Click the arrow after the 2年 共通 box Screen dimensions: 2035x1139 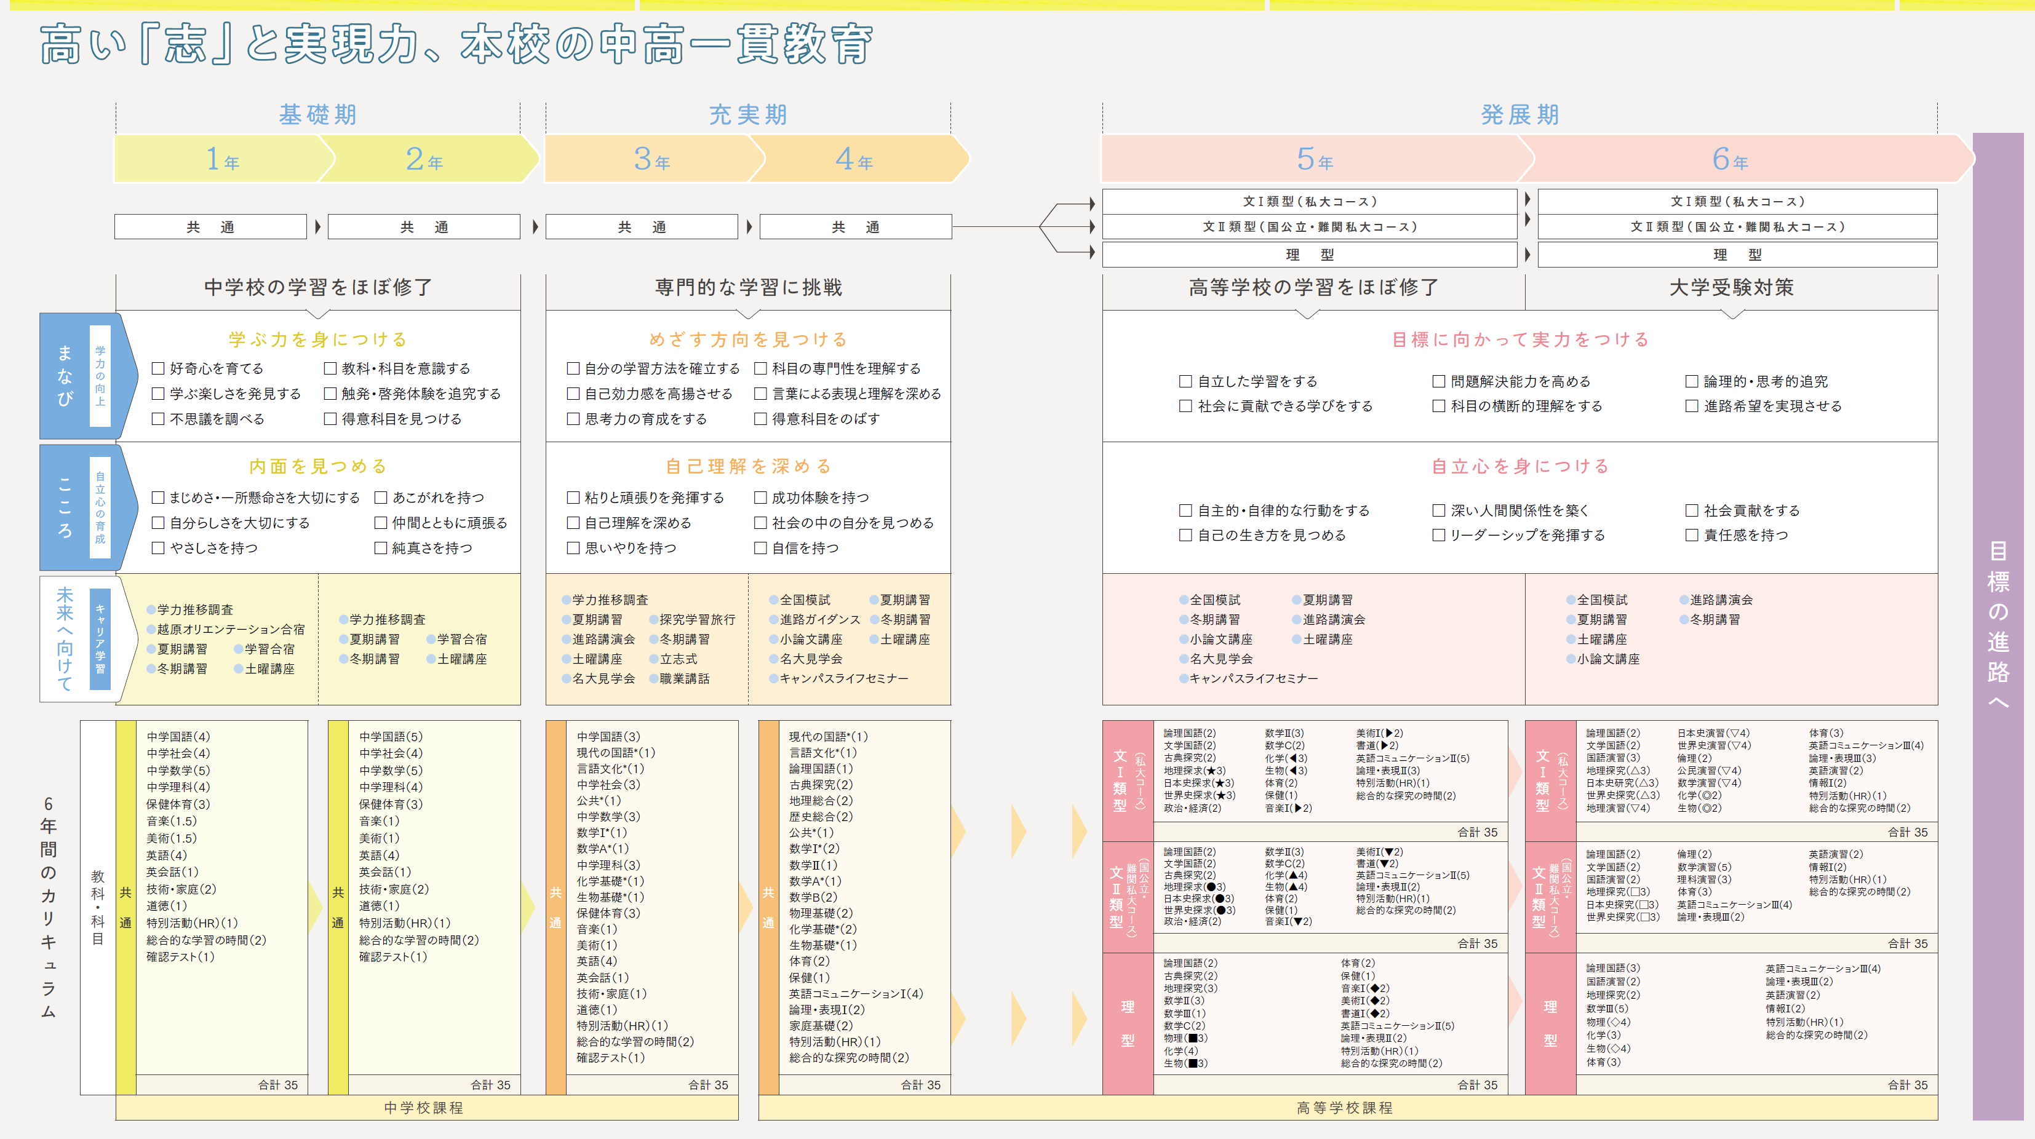click(x=536, y=228)
